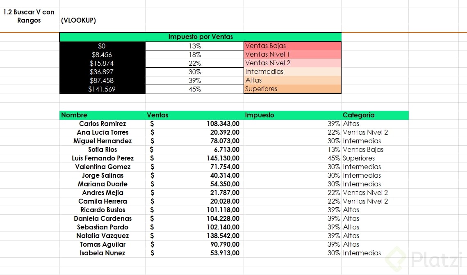This screenshot has height=275, width=467.
Task: Click the orange "Superiores" cell in tax table
Action: [x=292, y=89]
